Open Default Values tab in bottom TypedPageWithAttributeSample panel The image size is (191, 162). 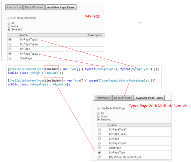pos(123,98)
